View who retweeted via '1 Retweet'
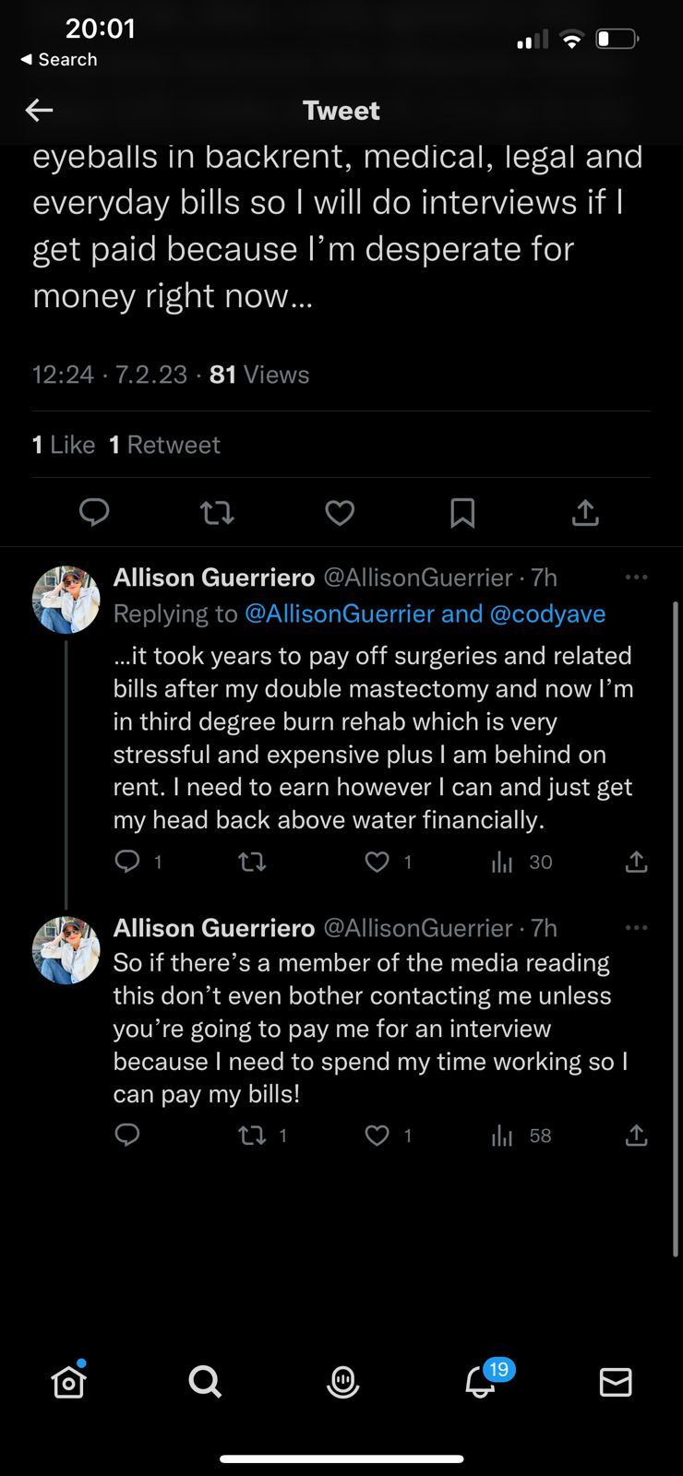 pyautogui.click(x=164, y=445)
